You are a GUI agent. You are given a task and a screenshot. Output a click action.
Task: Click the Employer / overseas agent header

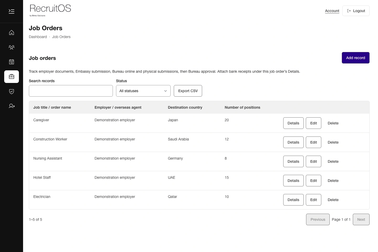coord(118,107)
